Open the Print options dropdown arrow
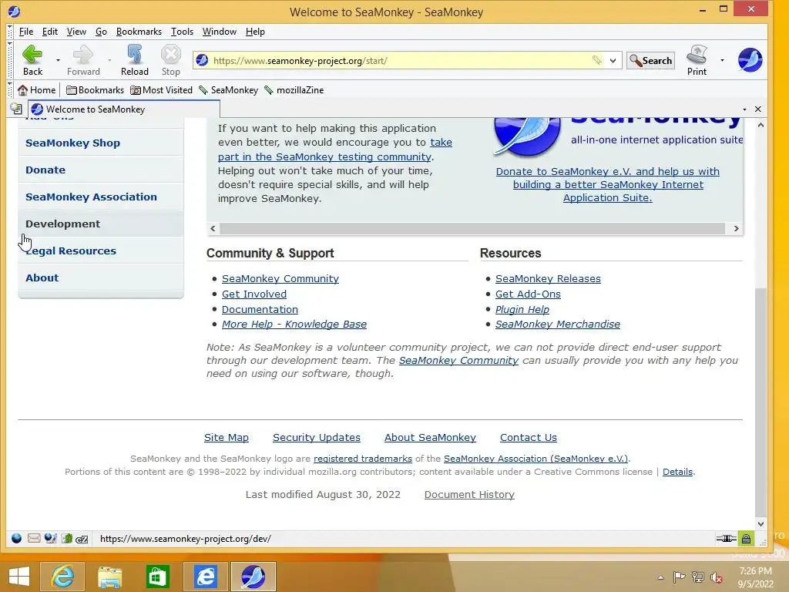 (x=722, y=60)
